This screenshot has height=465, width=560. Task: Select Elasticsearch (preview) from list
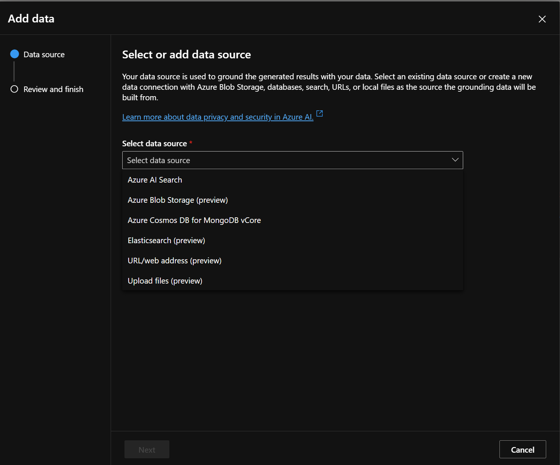(292, 241)
